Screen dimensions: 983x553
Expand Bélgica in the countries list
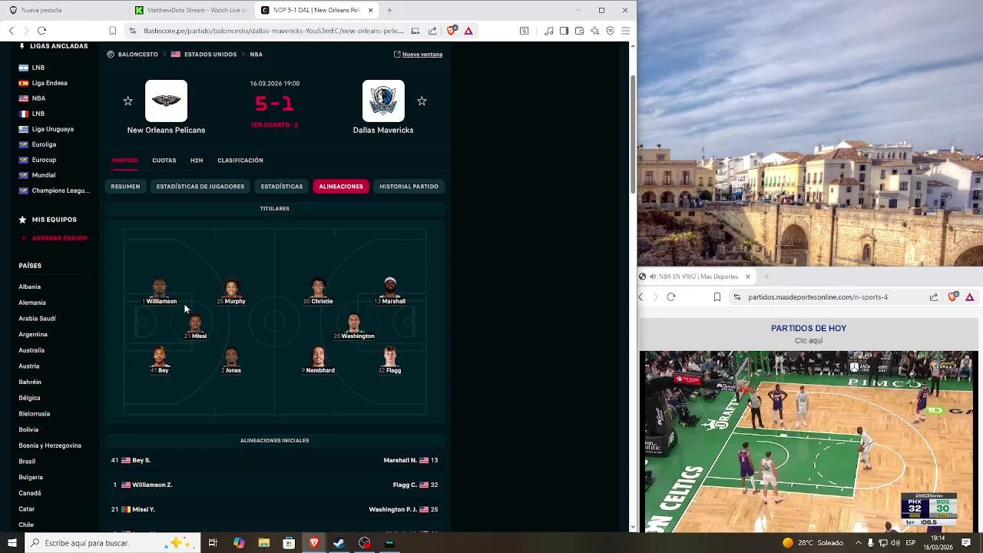coord(29,398)
